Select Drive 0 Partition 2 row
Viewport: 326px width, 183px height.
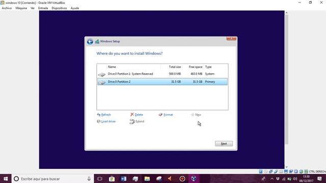(x=162, y=82)
